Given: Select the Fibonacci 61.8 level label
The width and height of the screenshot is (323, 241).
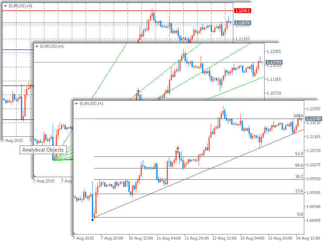Looking at the screenshot, I should [x=299, y=154].
